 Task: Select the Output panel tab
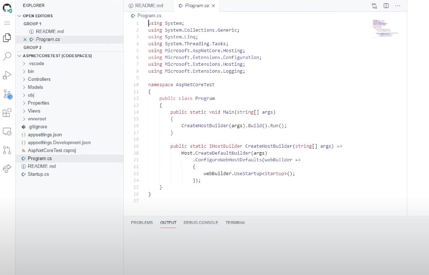tap(168, 223)
